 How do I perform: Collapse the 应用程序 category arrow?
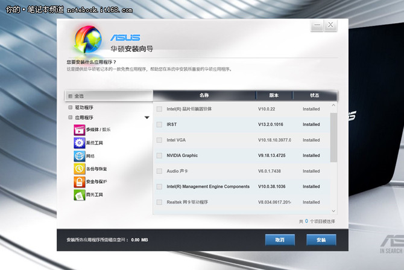147,117
